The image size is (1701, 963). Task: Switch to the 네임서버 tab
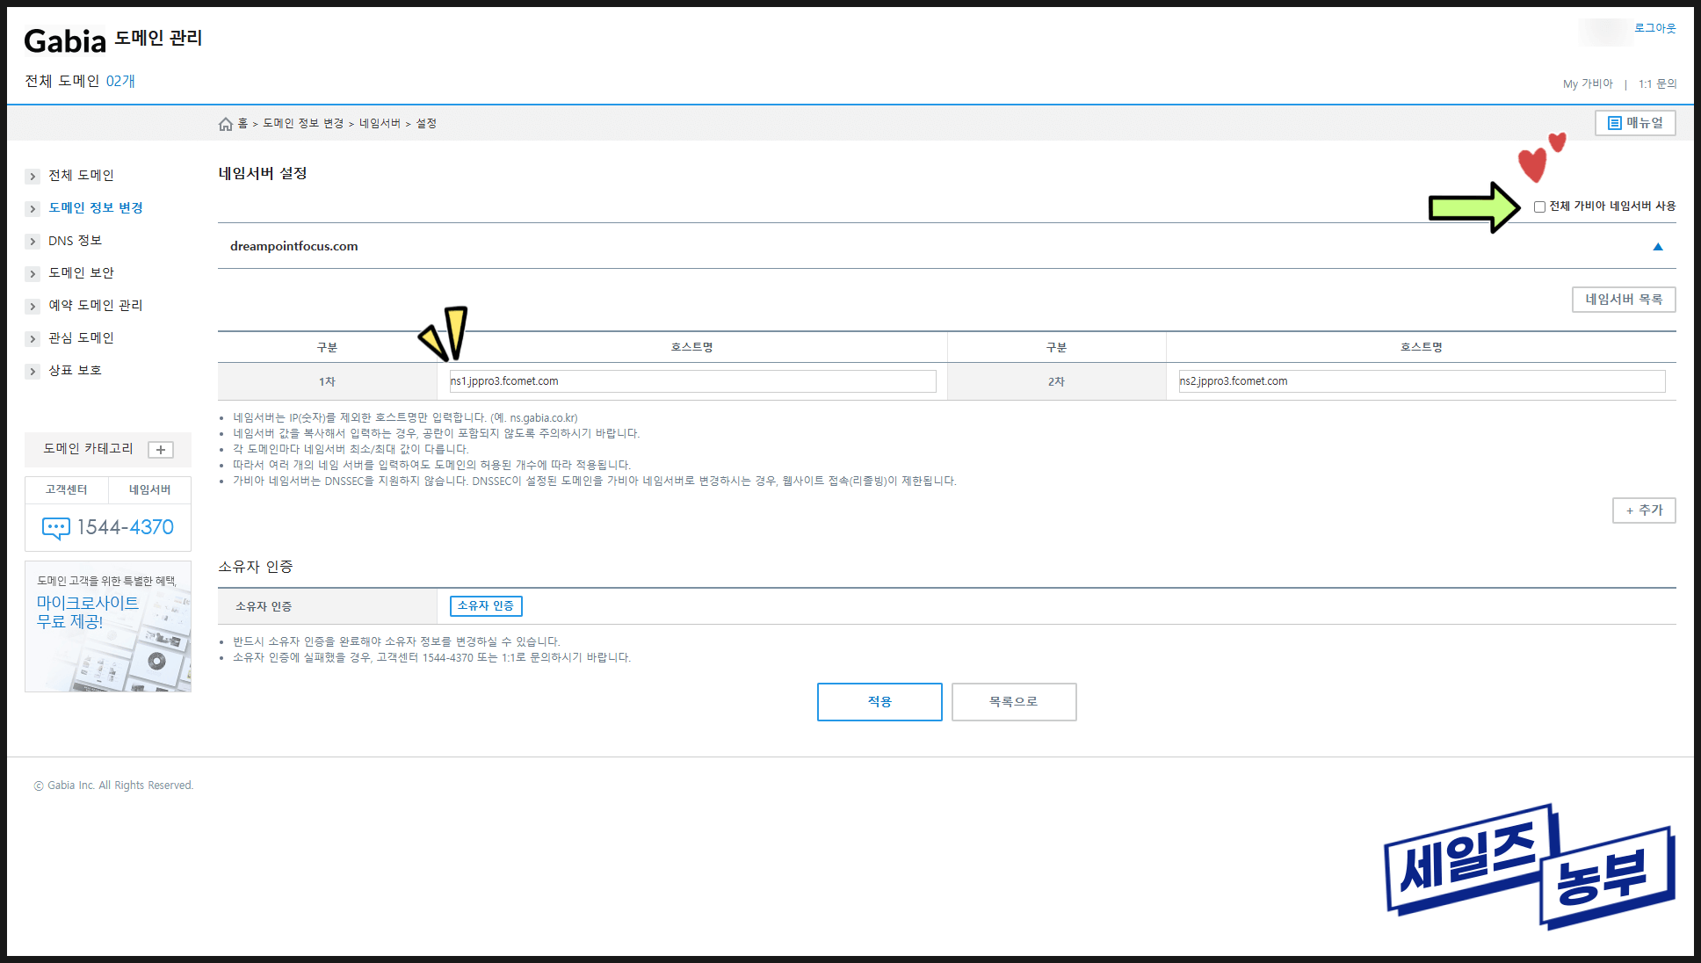tap(149, 489)
